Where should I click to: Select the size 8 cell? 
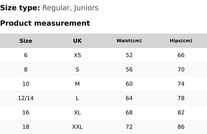tap(26, 69)
